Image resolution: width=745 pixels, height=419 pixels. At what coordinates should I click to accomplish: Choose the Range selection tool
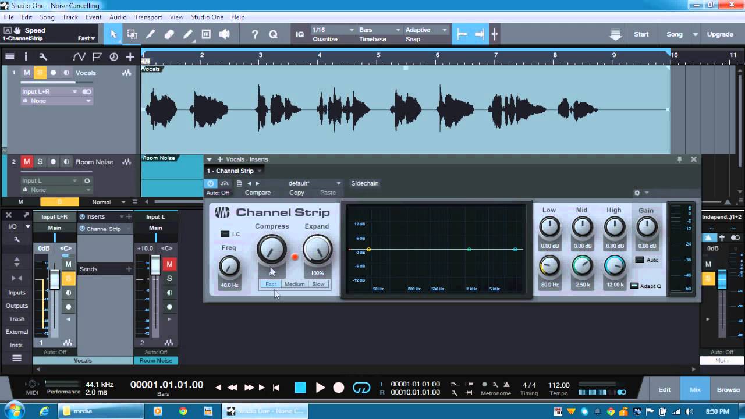point(132,34)
